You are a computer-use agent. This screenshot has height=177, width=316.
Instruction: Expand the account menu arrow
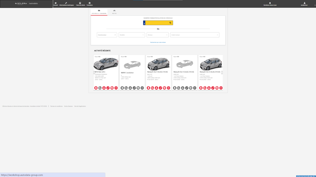(x=315, y=5)
